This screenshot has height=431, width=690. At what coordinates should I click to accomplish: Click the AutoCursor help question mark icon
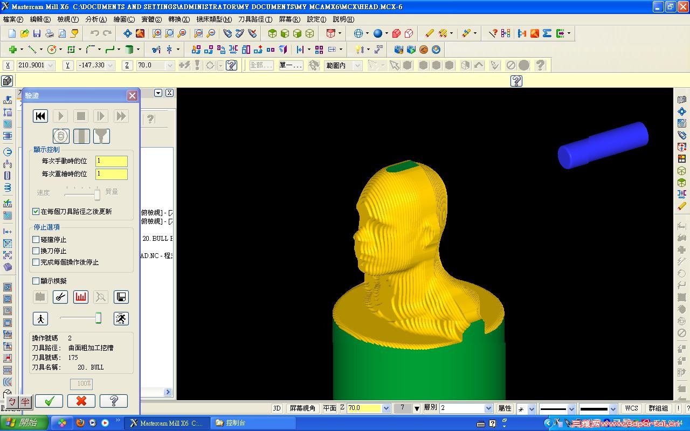point(232,65)
